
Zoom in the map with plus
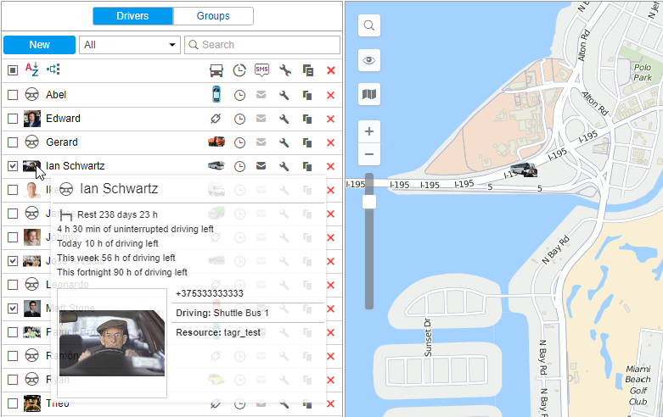[369, 131]
